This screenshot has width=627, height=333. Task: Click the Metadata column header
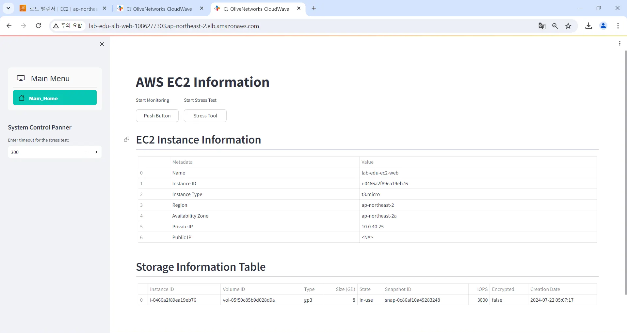click(x=265, y=162)
